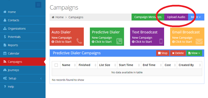This screenshot has width=208, height=98.
Task: Sort the table by Name column
Action: pos(69,65)
